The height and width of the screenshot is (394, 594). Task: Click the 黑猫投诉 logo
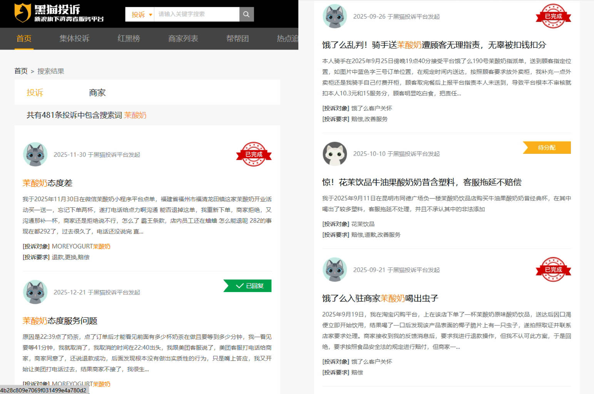[59, 13]
